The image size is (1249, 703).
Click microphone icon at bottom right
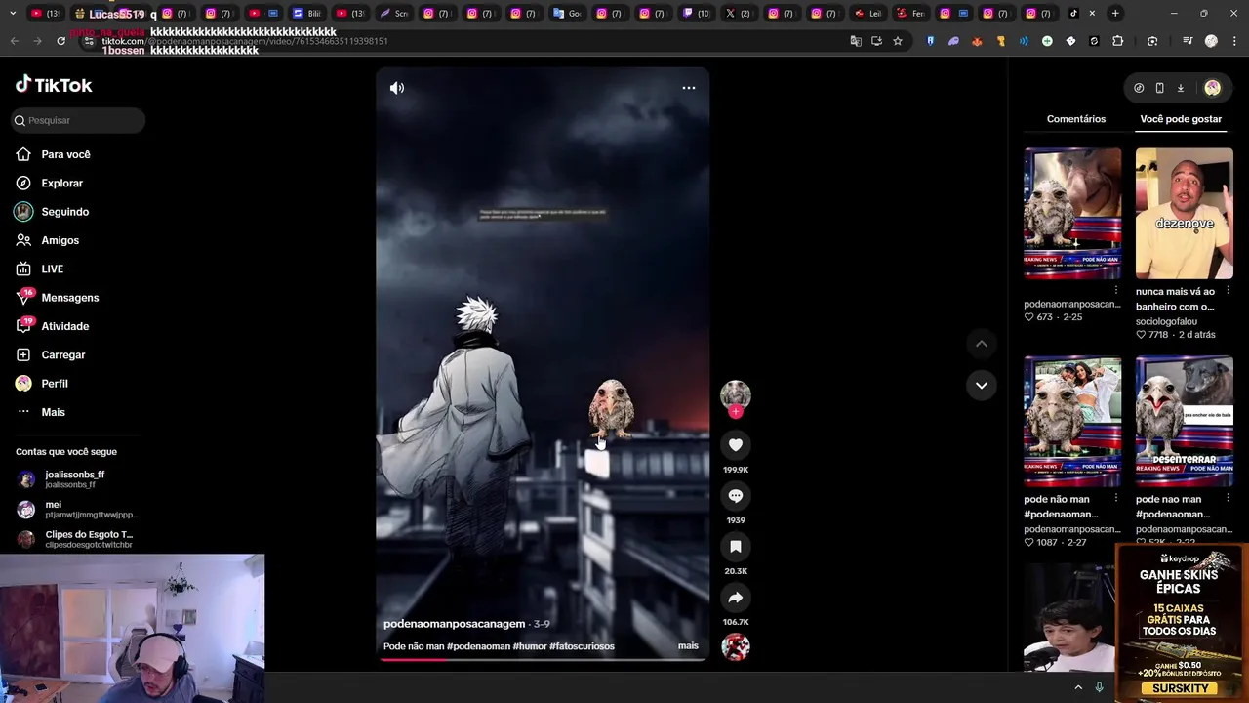1100,687
